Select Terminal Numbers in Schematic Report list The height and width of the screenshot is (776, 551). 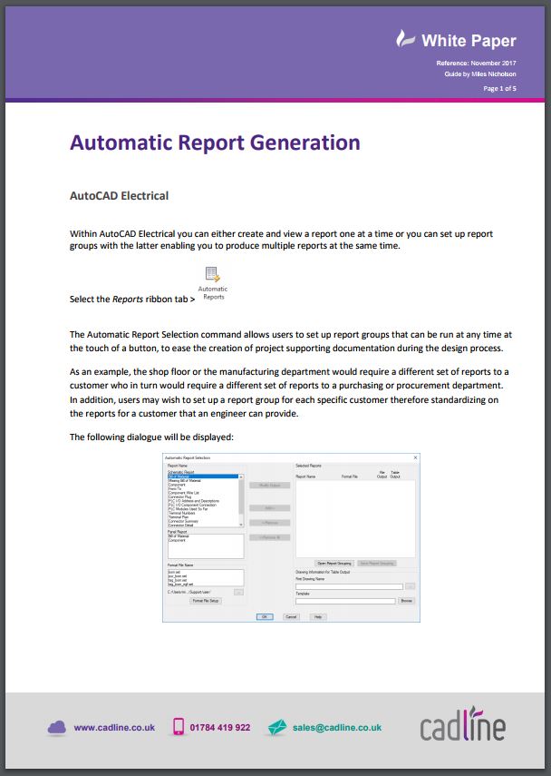pyautogui.click(x=182, y=513)
